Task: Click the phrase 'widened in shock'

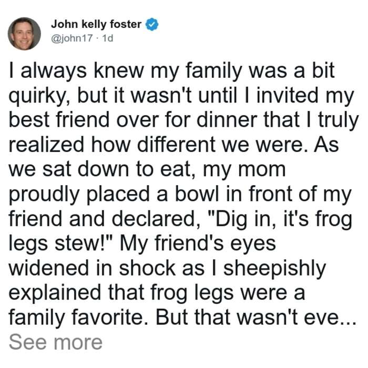Action: 93,268
